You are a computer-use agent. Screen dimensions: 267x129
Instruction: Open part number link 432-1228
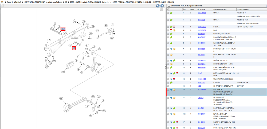[201, 34]
